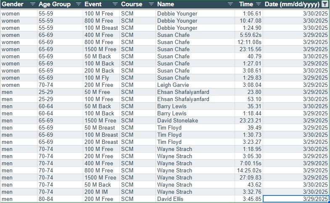This screenshot has width=330, height=203.
Task: Click the Date (mm/dd/yyyy) header label
Action: (x=292, y=4)
